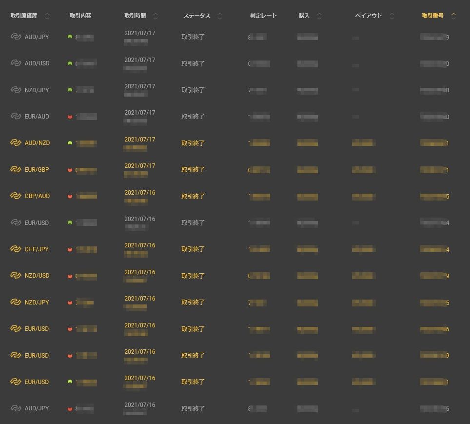Click the gray pair icon next to EUR/AUD
Image resolution: width=470 pixels, height=424 pixels.
point(16,117)
